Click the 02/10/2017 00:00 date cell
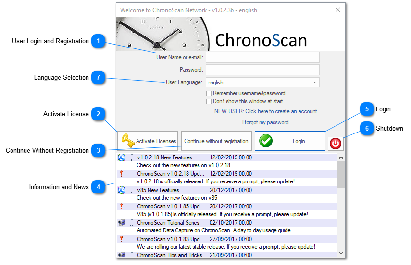This screenshot has width=411, height=265. pos(231,223)
